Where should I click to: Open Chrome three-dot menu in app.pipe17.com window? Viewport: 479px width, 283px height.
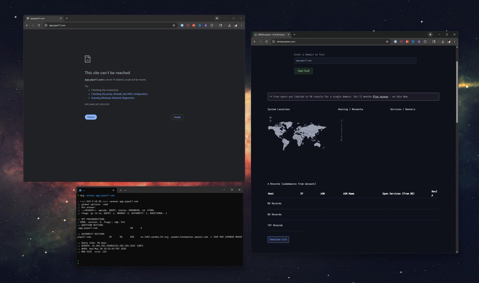pos(241,25)
